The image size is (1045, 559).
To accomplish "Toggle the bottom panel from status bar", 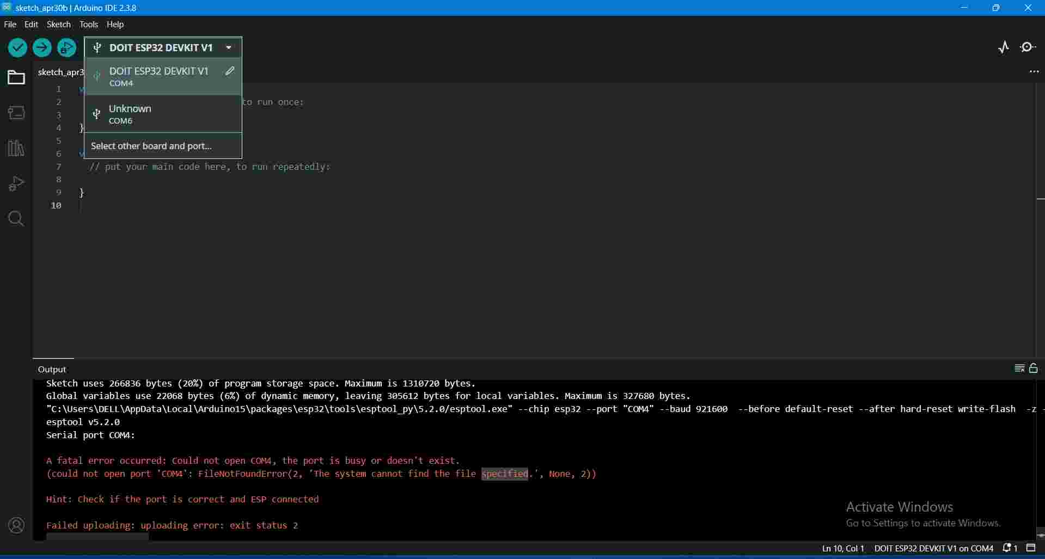I will coord(1031,548).
